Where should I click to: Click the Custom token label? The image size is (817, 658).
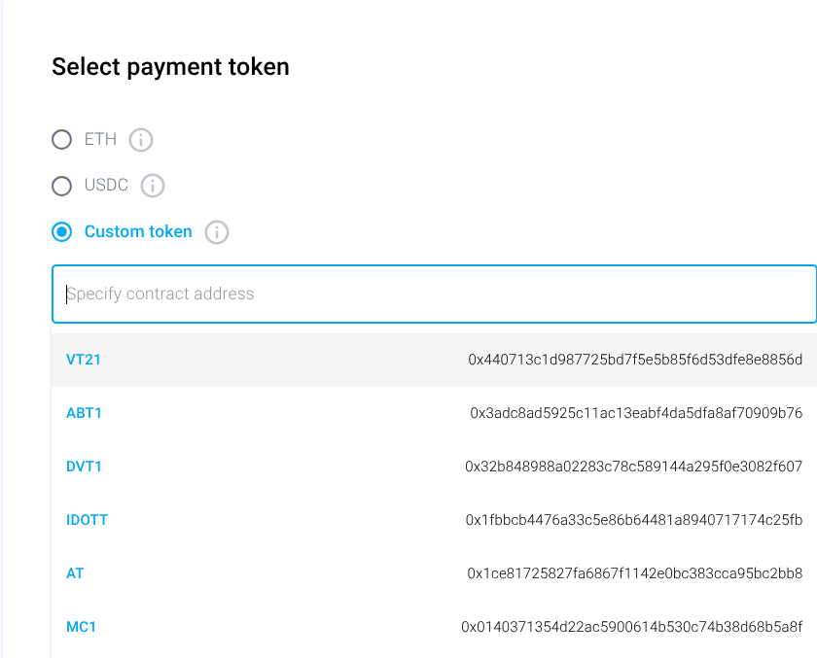138,232
